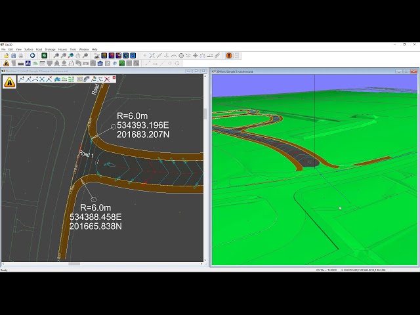Click the plan view horizontal scrollbar thumb
Image resolution: width=420 pixels, height=315 pixels.
click(74, 264)
